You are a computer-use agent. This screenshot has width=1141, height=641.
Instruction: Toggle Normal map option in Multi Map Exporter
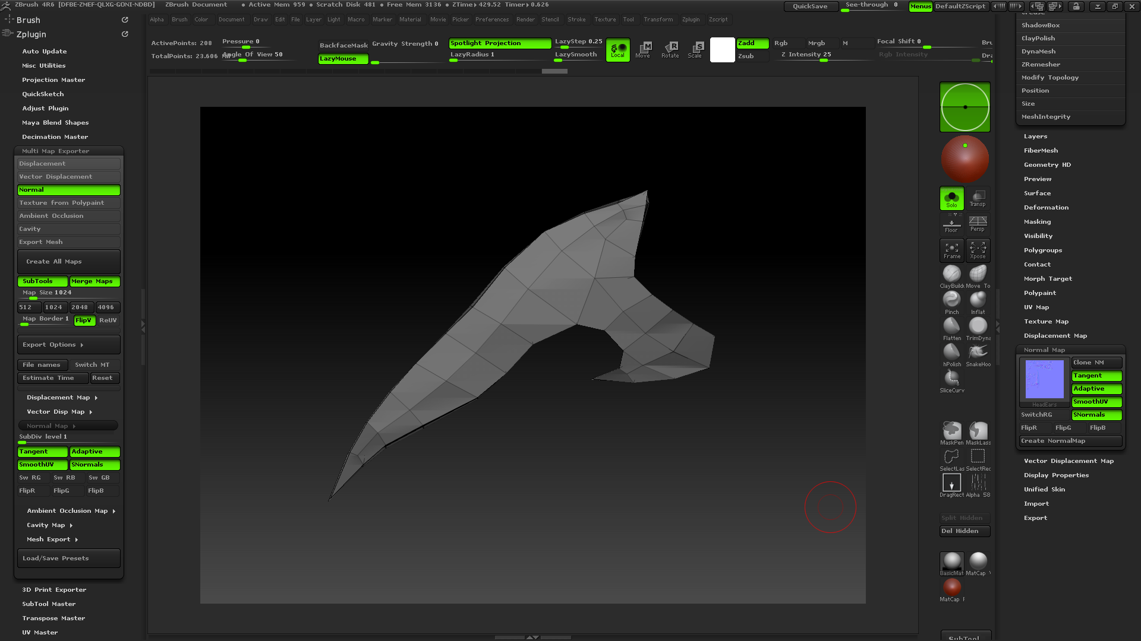click(69, 190)
